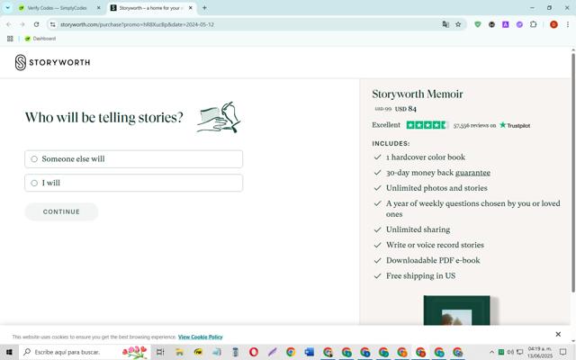Open Opera browser from the taskbar
The image size is (576, 360).
[254, 352]
